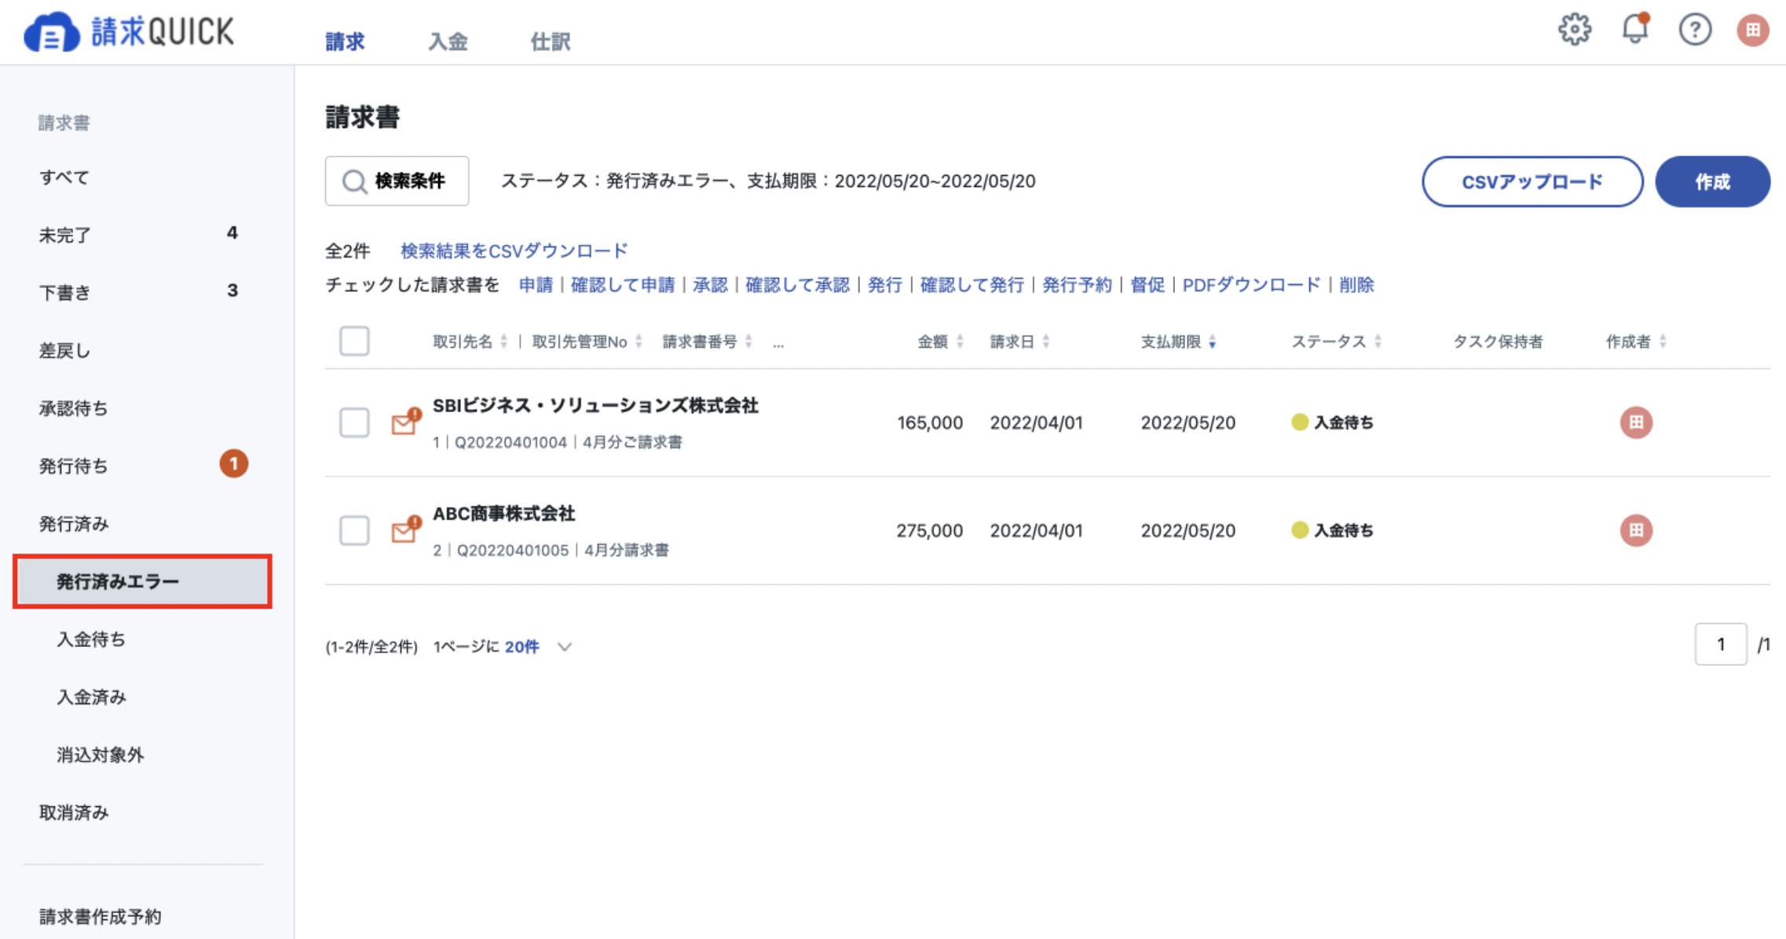Screen dimensions: 1786x939
Task: Click the 確認して申請 link
Action: [x=622, y=285]
